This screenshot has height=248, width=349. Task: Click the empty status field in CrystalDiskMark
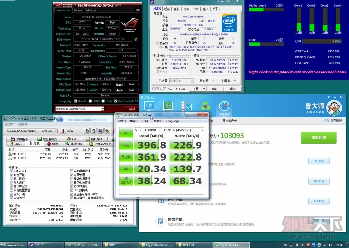[162, 191]
